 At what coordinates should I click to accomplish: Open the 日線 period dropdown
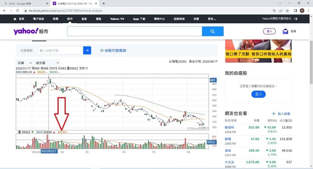(x=24, y=63)
